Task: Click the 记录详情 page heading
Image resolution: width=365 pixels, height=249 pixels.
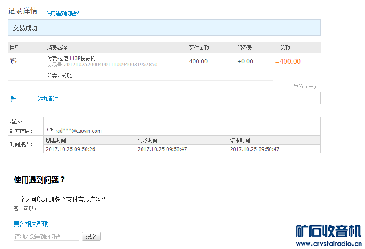Action: point(23,11)
